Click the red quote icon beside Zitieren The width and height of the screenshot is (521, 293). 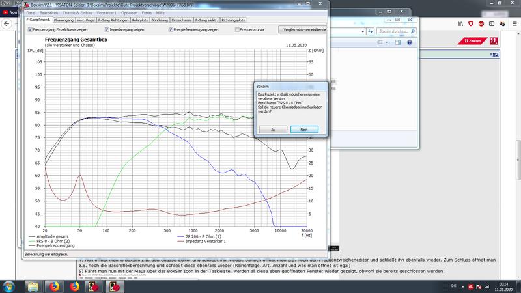point(494,40)
